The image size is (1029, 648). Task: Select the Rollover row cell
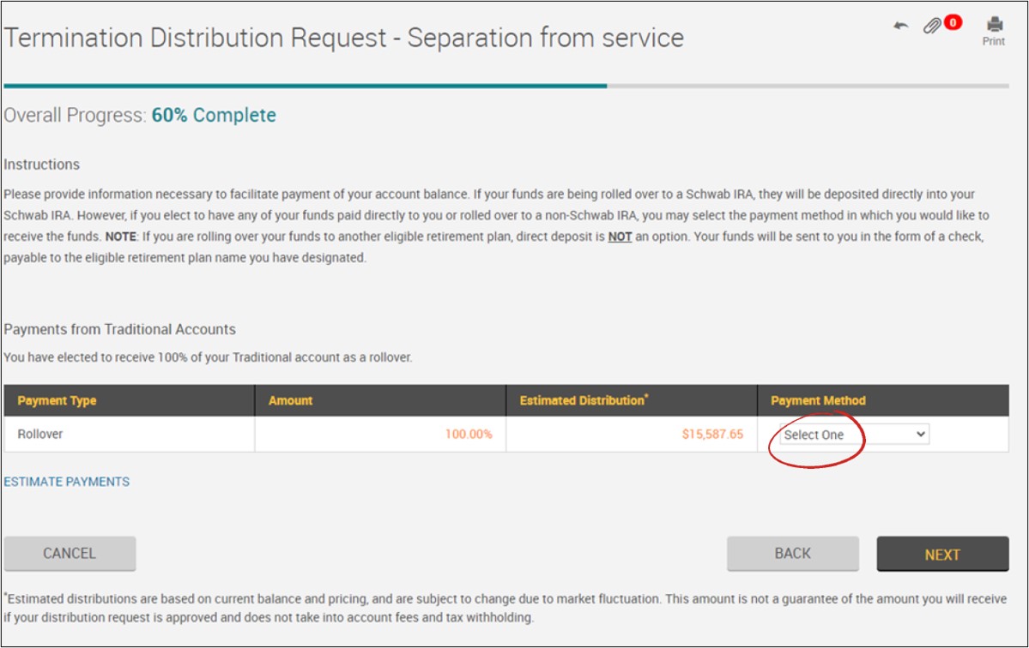coord(40,434)
